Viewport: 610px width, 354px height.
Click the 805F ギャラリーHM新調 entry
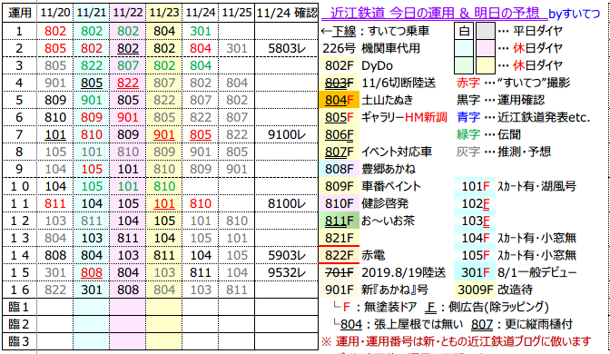coord(386,117)
